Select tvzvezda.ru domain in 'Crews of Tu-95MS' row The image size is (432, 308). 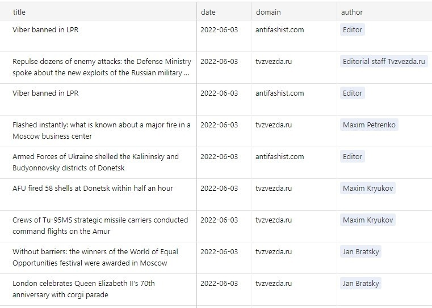pos(274,220)
